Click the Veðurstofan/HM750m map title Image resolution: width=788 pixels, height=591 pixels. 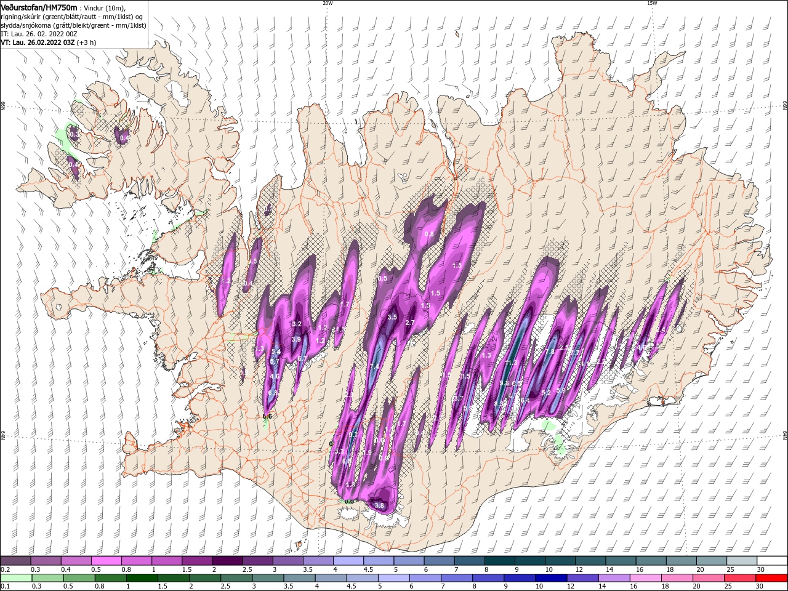click(39, 7)
